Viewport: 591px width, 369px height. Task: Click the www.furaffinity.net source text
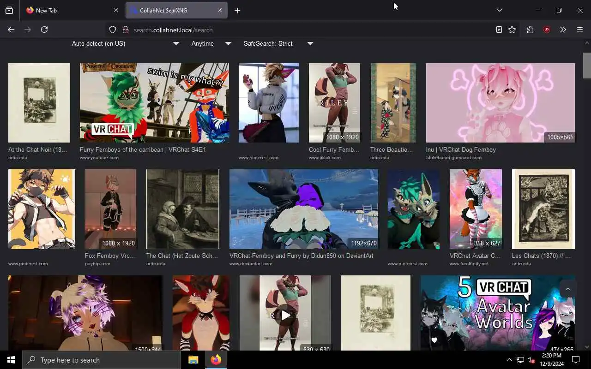coord(469,264)
